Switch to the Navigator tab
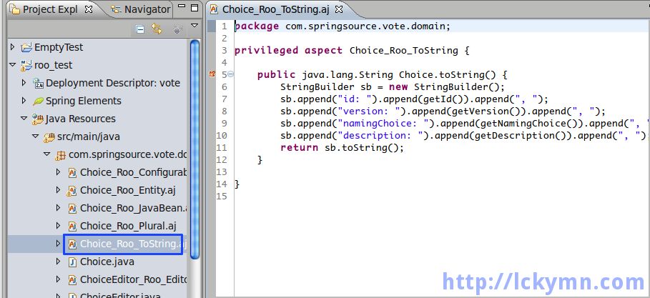Image resolution: width=650 pixels, height=298 pixels. [x=142, y=9]
